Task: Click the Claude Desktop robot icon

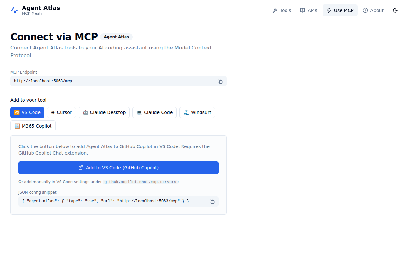Action: coord(85,112)
